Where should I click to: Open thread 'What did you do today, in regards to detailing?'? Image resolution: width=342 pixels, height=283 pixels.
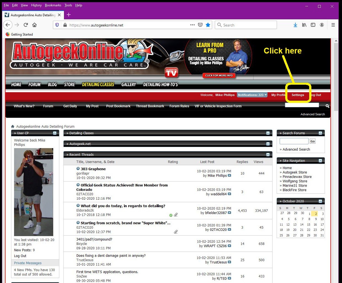point(123,206)
